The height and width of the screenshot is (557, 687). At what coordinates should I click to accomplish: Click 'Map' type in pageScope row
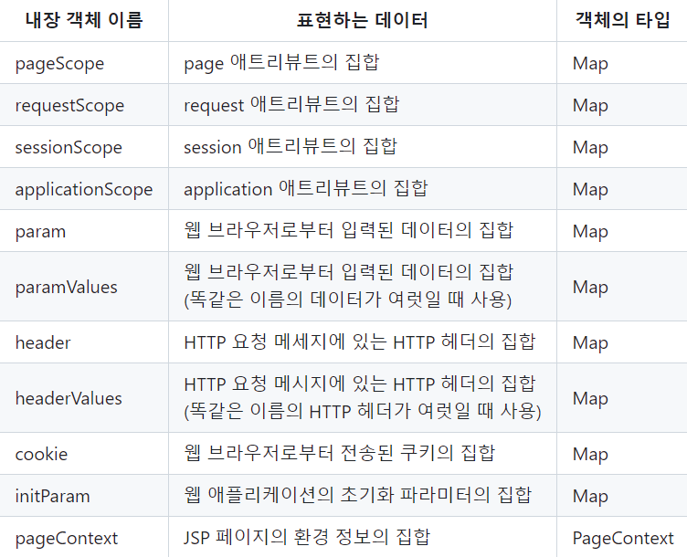pyautogui.click(x=590, y=64)
